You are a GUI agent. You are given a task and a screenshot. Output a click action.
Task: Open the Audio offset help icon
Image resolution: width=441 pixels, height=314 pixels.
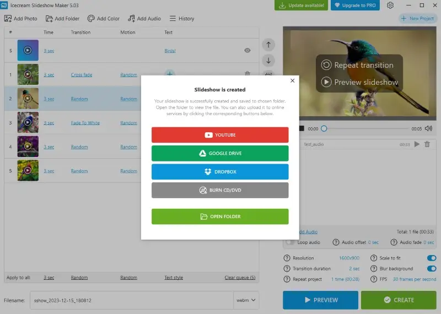[336, 242]
